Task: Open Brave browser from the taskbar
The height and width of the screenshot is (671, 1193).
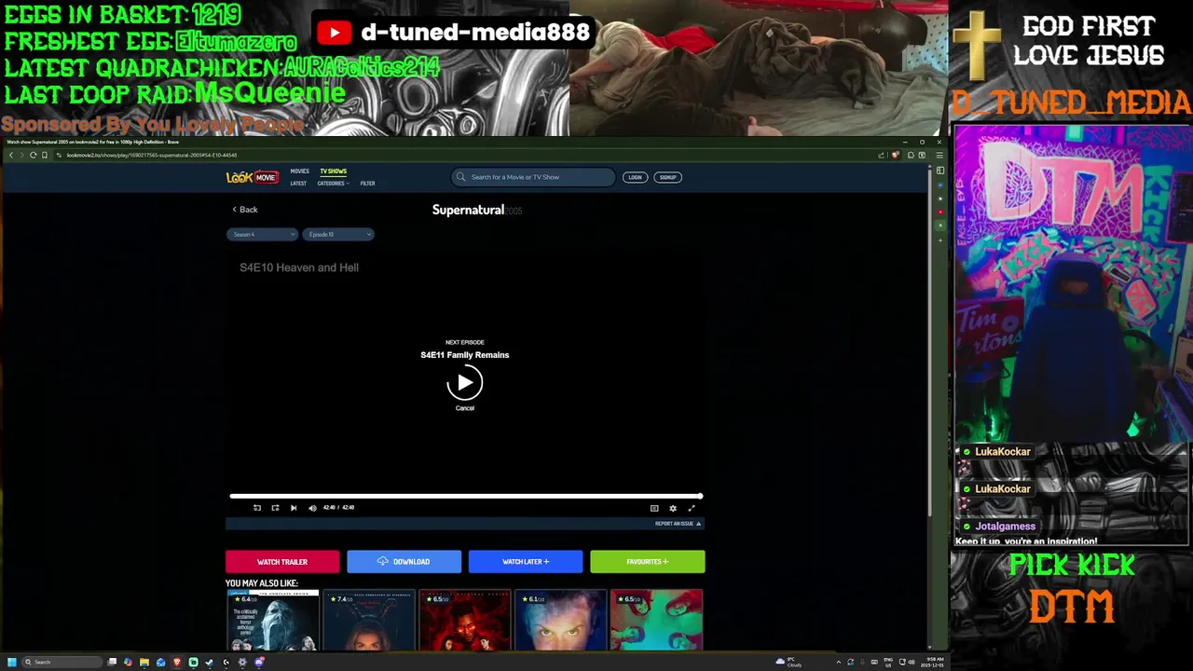Action: point(177,663)
